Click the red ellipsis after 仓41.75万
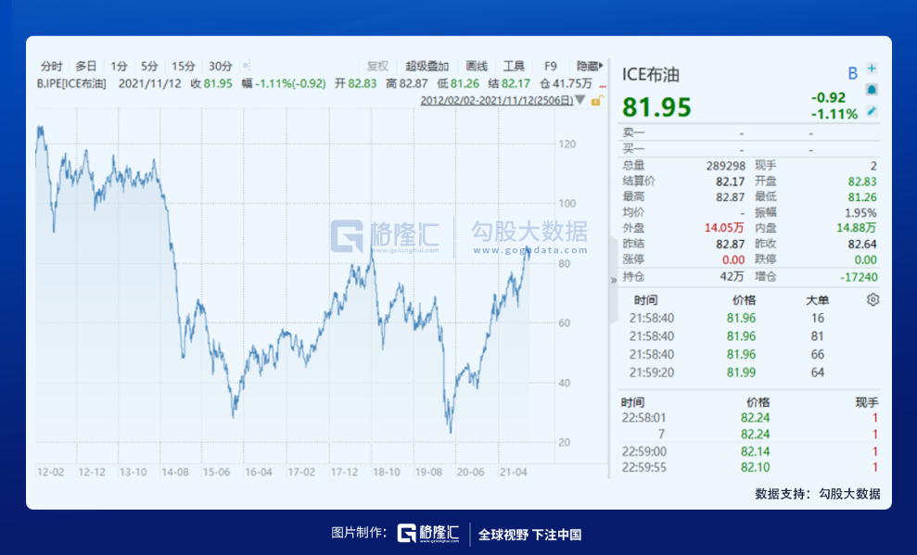917x555 pixels. pos(603,85)
